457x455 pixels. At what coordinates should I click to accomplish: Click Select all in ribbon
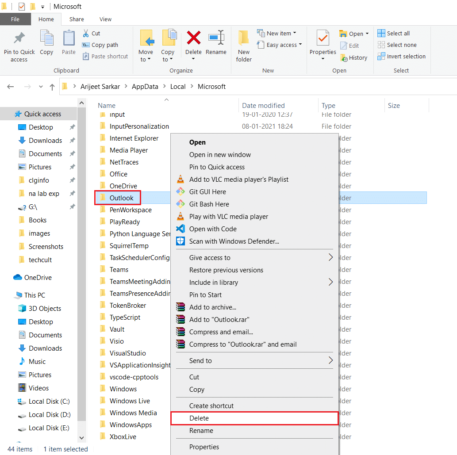[394, 33]
